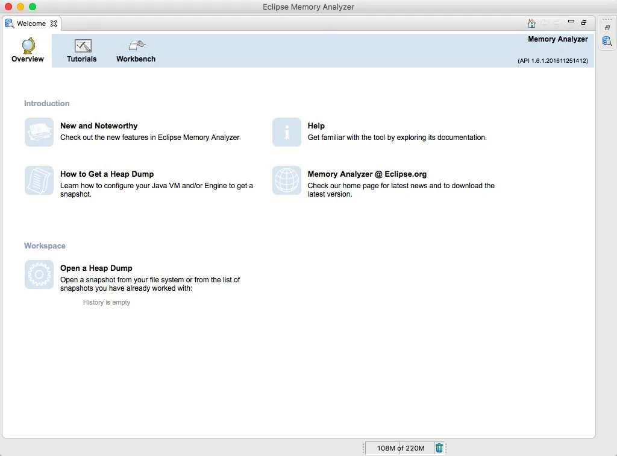Click 'Get familiar with the tool' description
617x456 pixels.
pos(397,138)
